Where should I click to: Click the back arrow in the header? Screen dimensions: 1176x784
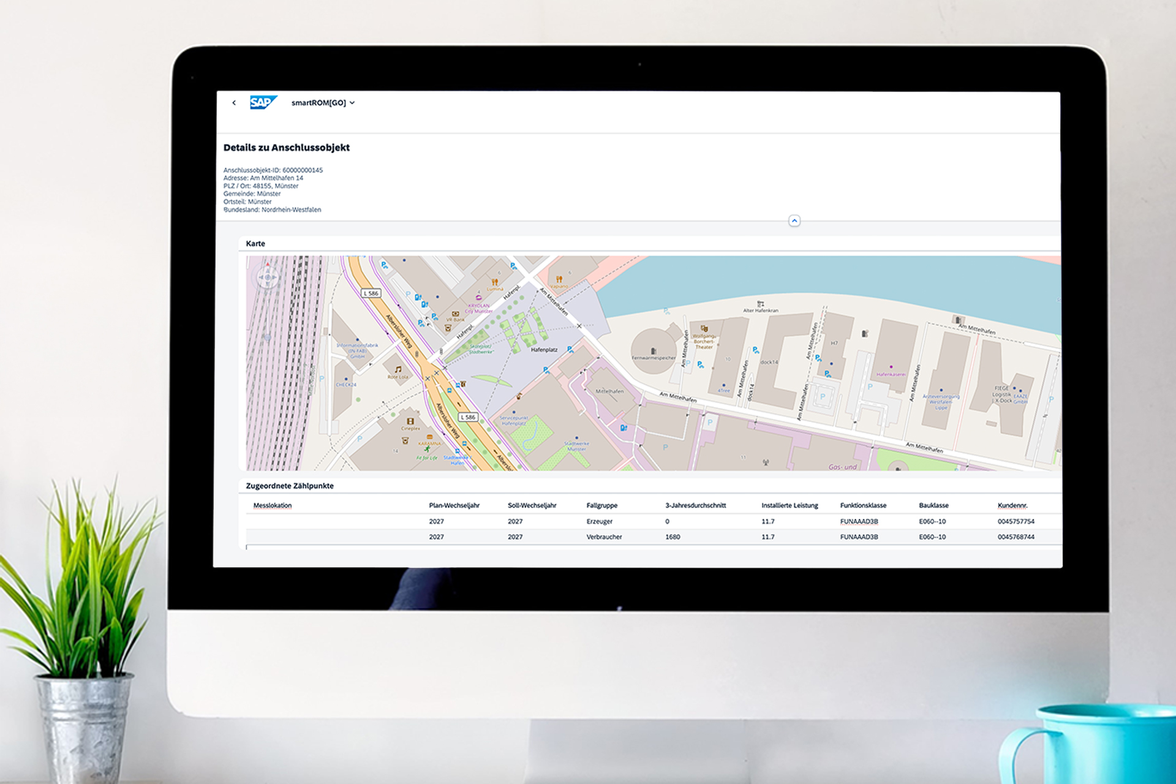coord(234,103)
